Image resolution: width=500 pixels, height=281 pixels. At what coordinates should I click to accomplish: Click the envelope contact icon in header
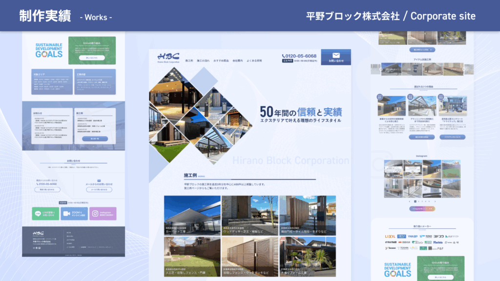tap(336, 55)
